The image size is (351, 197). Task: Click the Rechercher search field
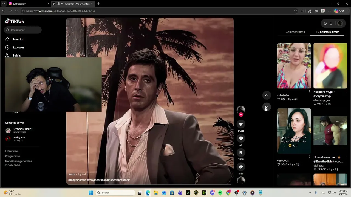pyautogui.click(x=23, y=30)
